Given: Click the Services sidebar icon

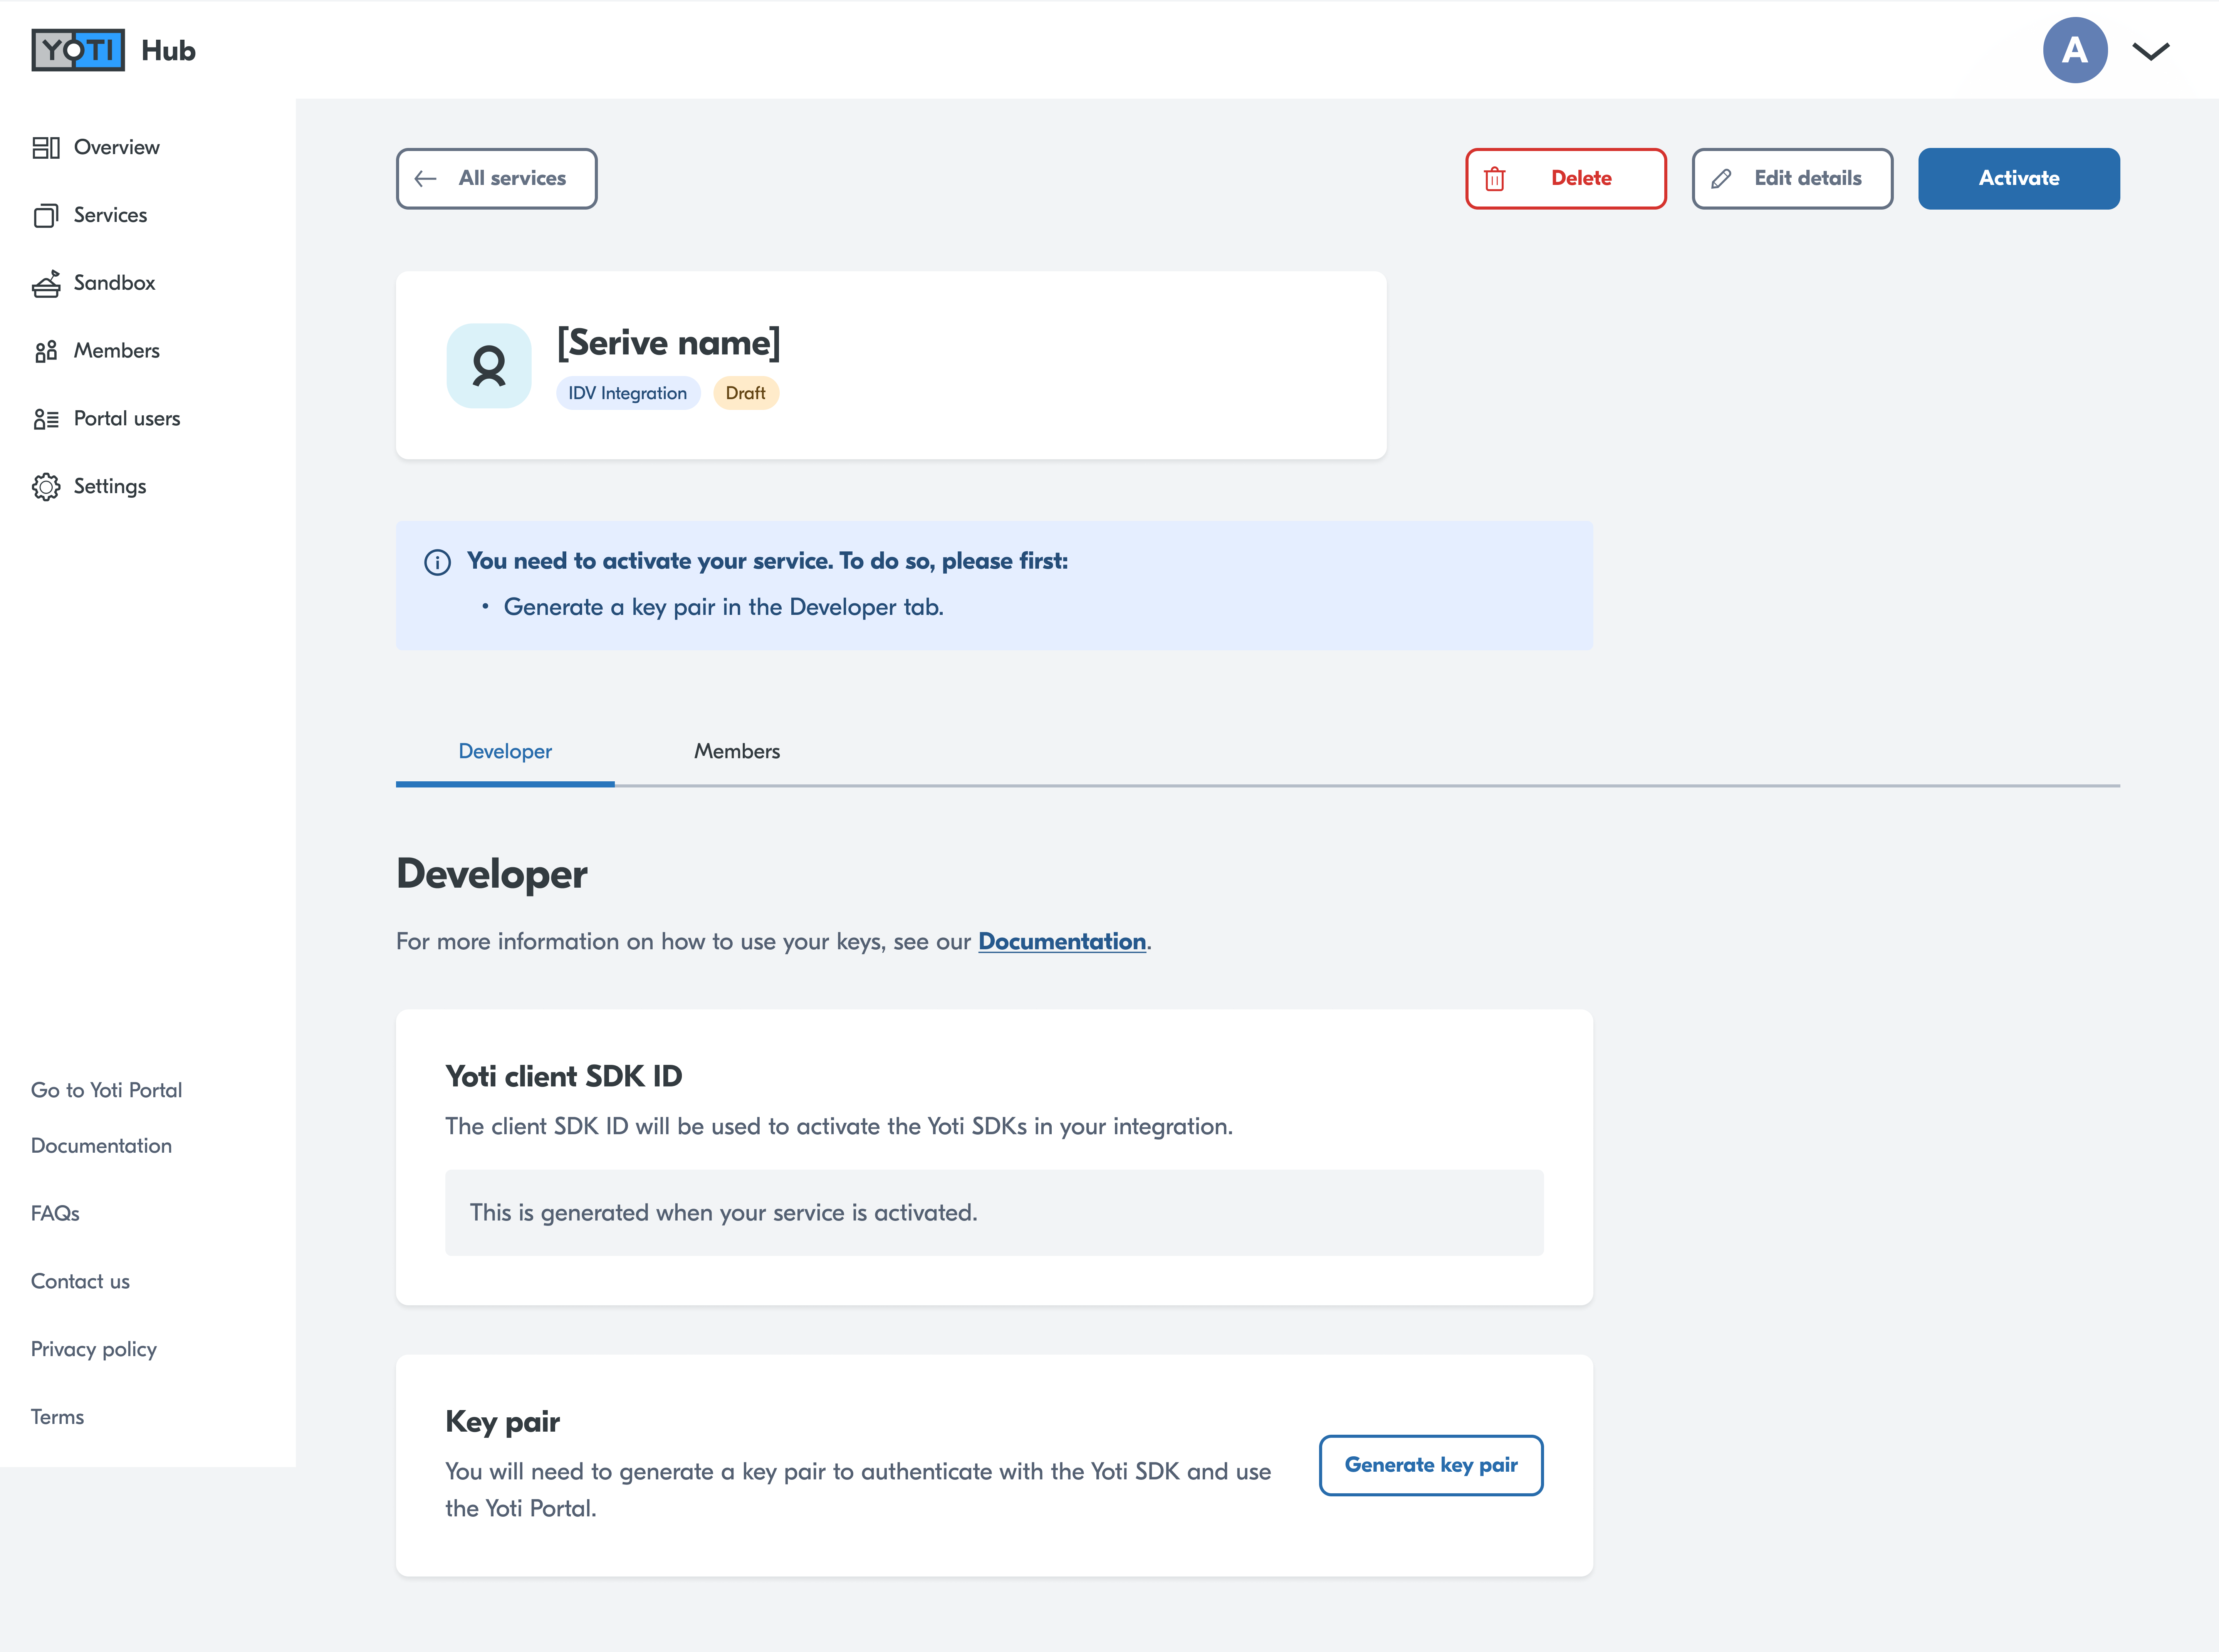Looking at the screenshot, I should click(x=46, y=216).
